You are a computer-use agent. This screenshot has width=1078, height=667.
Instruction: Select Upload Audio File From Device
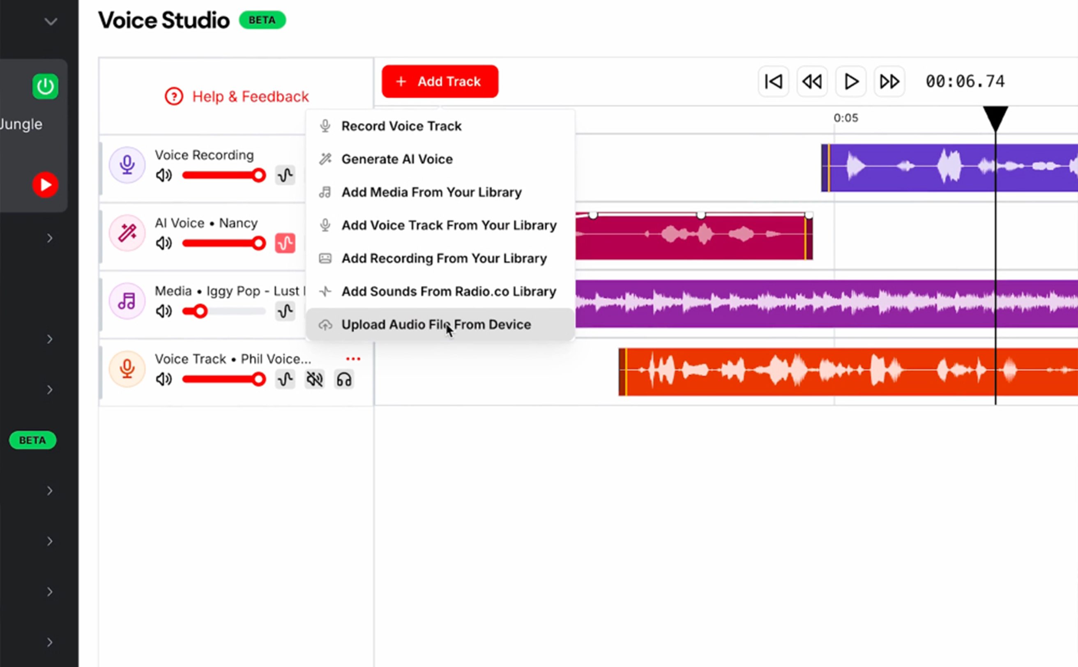coord(436,324)
